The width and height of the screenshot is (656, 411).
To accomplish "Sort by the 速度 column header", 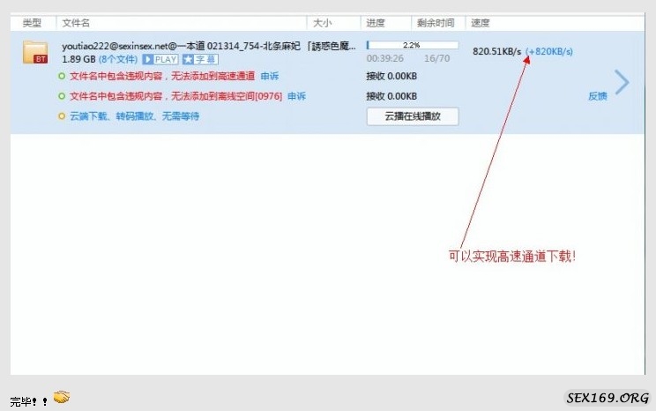I will click(481, 22).
